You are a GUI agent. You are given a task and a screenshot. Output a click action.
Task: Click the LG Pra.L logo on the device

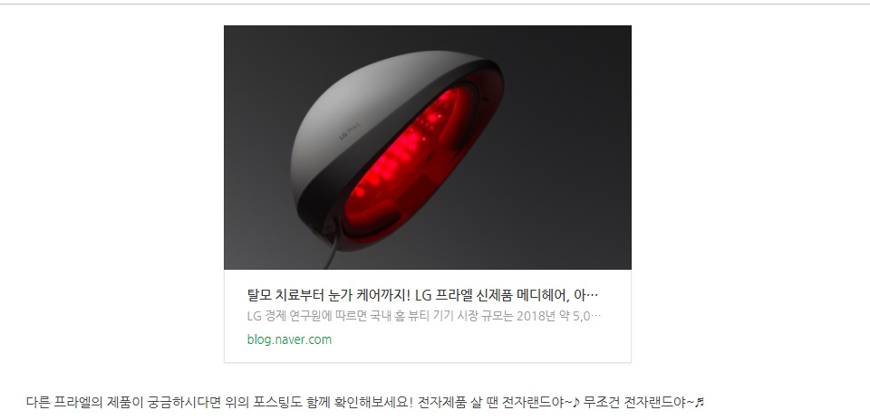350,133
